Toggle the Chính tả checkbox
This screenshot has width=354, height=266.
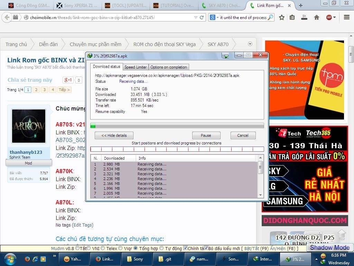coord(185,248)
